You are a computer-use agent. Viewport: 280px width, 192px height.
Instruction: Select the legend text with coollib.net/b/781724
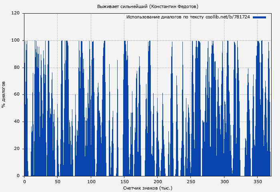click(x=188, y=17)
